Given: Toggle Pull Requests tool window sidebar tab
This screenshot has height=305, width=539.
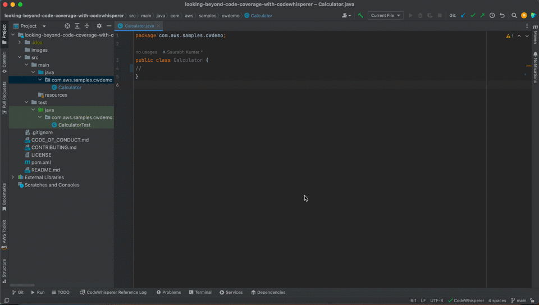Looking at the screenshot, I should click(x=4, y=98).
